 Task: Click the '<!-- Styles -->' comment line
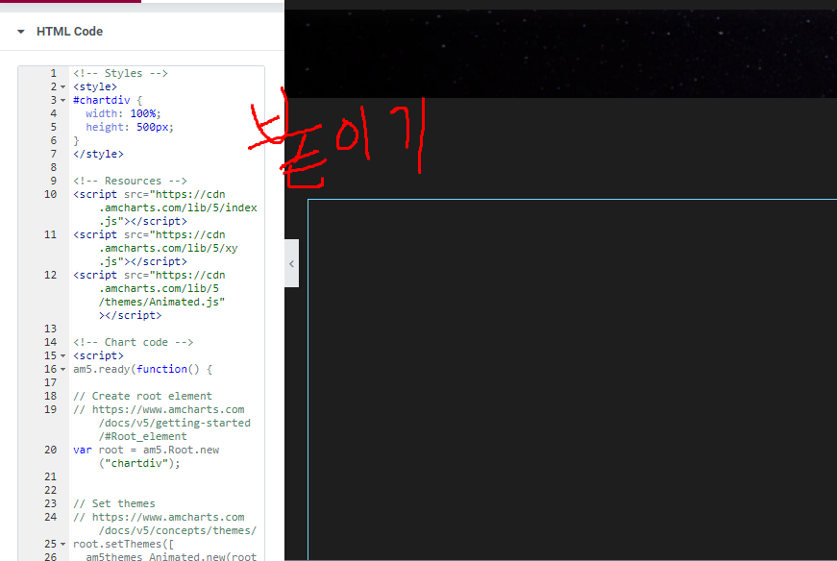tap(120, 73)
